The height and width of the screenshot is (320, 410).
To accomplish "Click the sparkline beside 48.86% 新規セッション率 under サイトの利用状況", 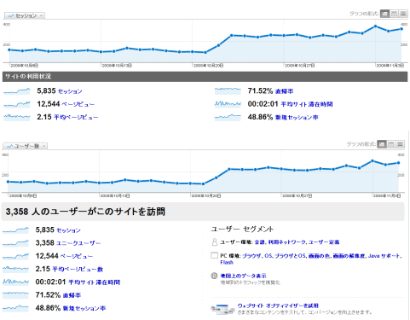I will (228, 117).
